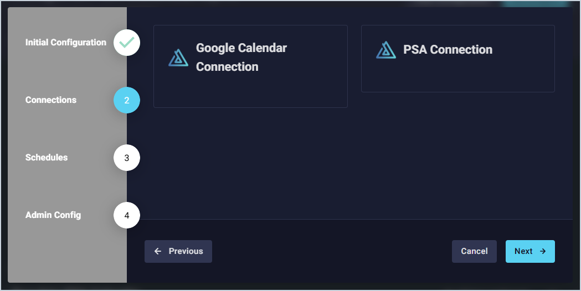Click the Initial Configuration completed checkmark icon
Viewport: 581px width, 291px height.
(x=127, y=43)
